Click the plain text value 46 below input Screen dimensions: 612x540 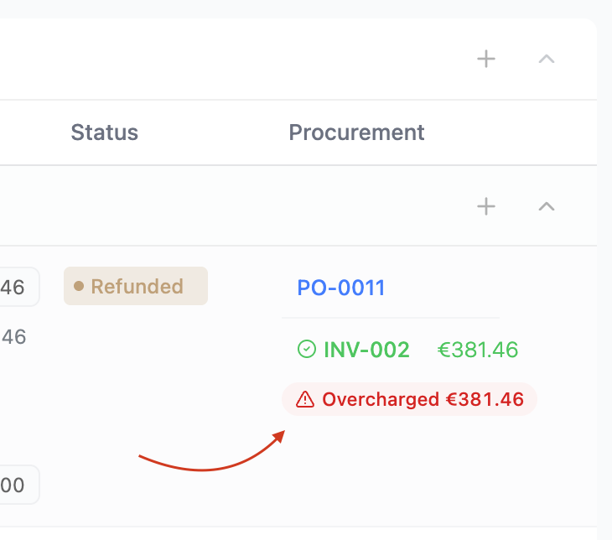coord(13,336)
